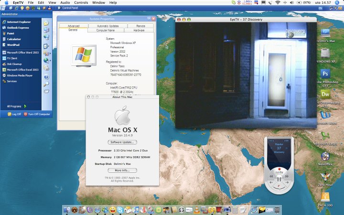Switch to the Automatic Updates tab

click(x=107, y=26)
